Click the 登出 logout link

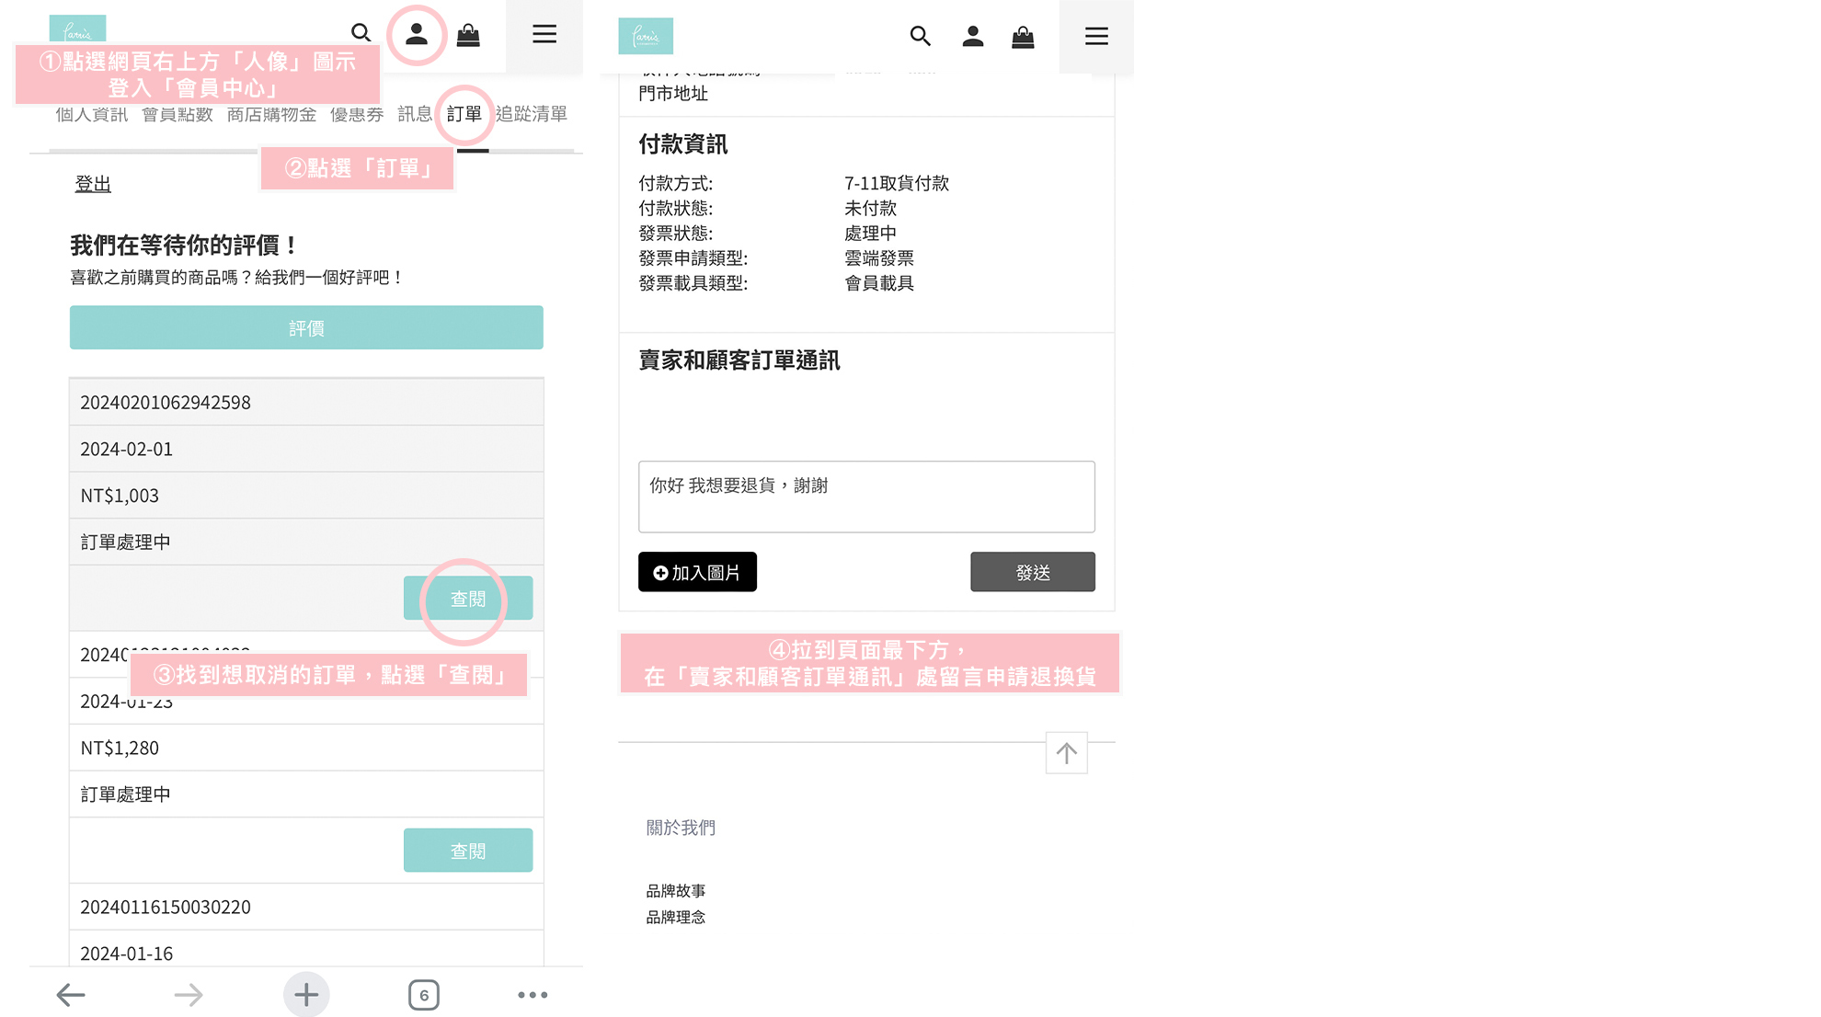[x=93, y=184]
